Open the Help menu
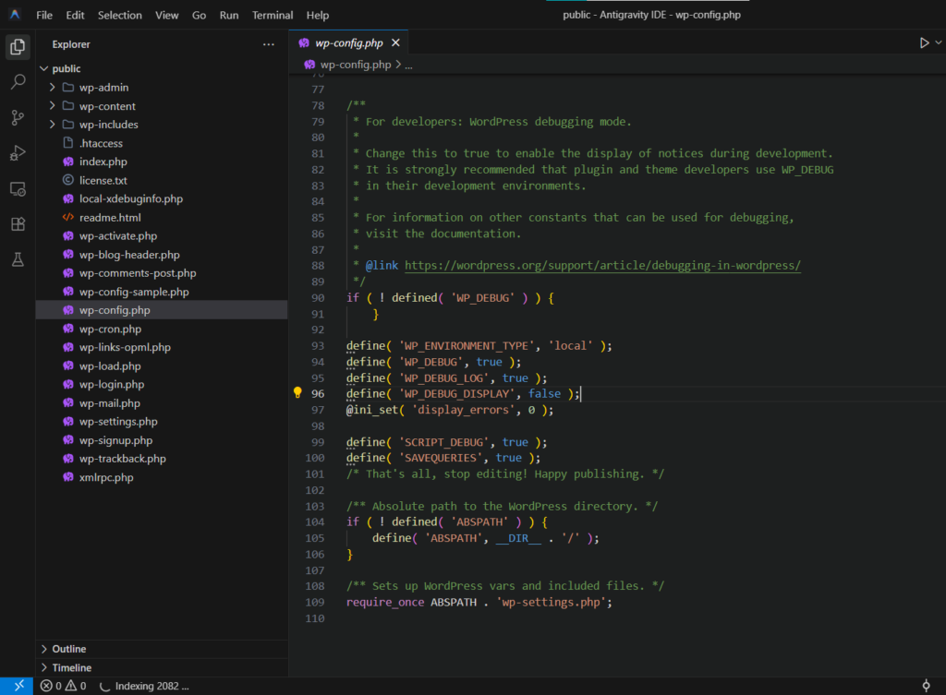The image size is (946, 695). (x=317, y=15)
